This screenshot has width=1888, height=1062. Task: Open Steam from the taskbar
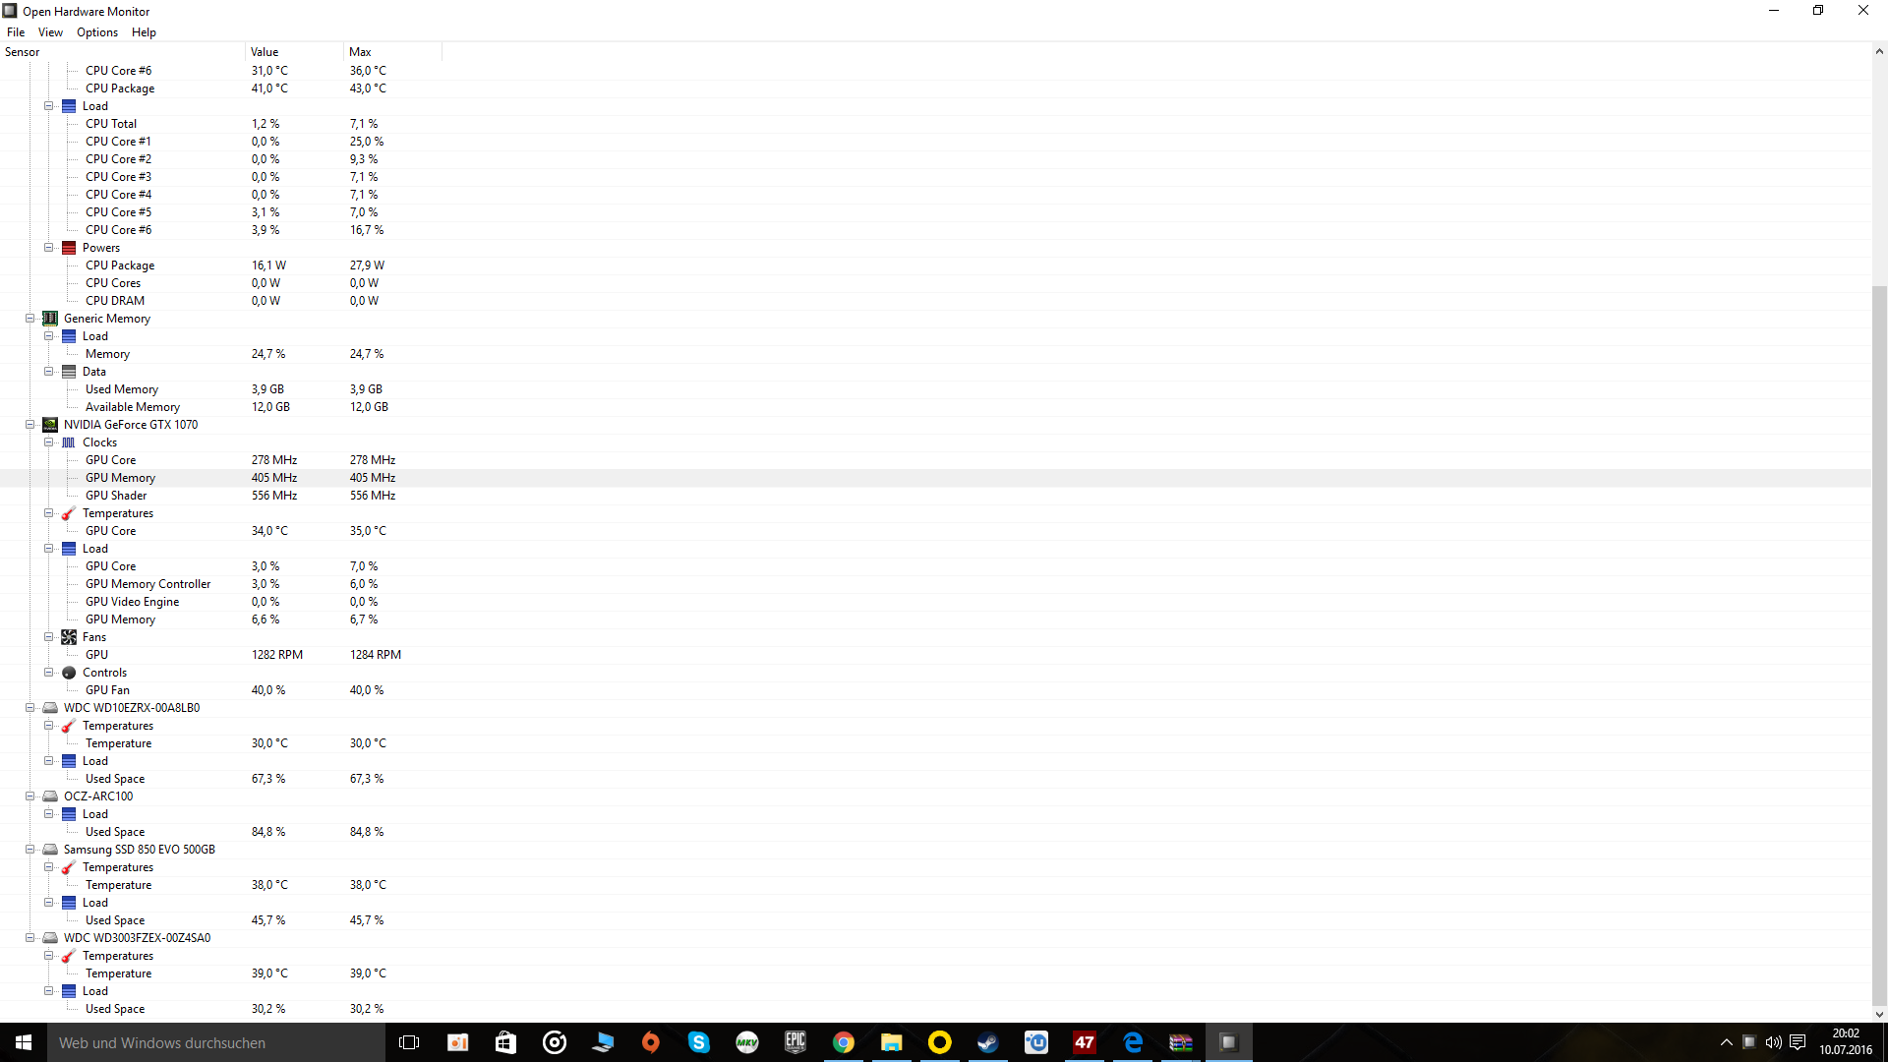click(x=987, y=1042)
